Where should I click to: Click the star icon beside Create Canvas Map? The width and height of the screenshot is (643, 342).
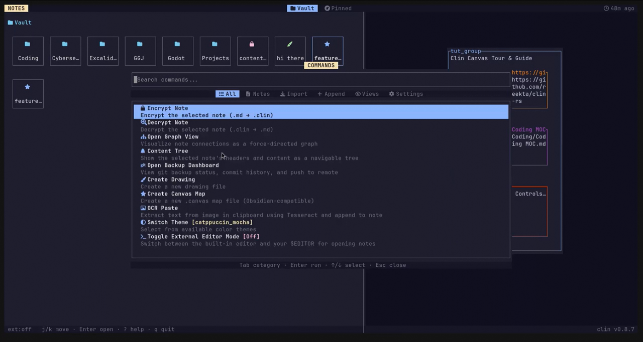tap(143, 194)
